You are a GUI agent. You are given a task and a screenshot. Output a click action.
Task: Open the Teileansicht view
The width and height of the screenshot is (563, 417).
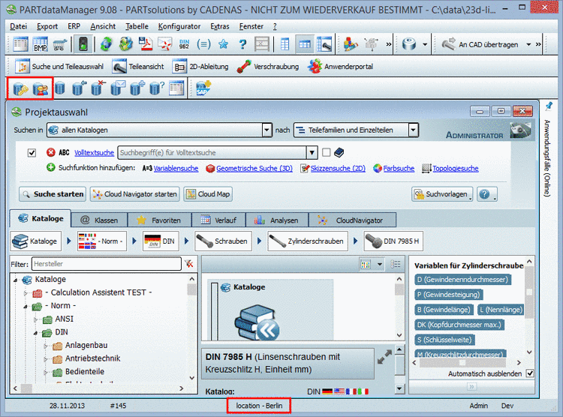(x=137, y=67)
